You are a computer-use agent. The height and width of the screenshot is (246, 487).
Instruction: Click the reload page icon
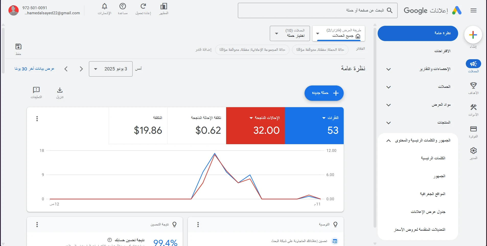coord(143,6)
